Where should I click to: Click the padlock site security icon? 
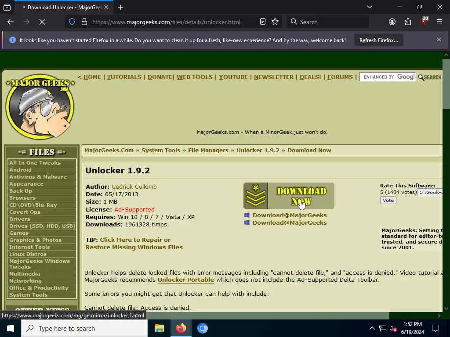pos(84,22)
